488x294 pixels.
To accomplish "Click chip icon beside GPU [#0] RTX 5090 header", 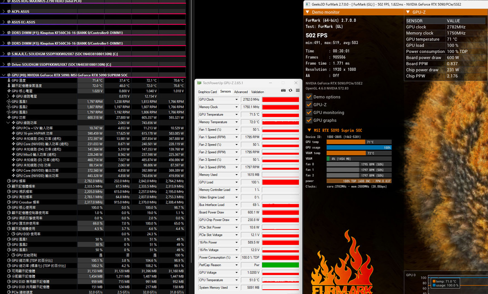I will 9,75.
